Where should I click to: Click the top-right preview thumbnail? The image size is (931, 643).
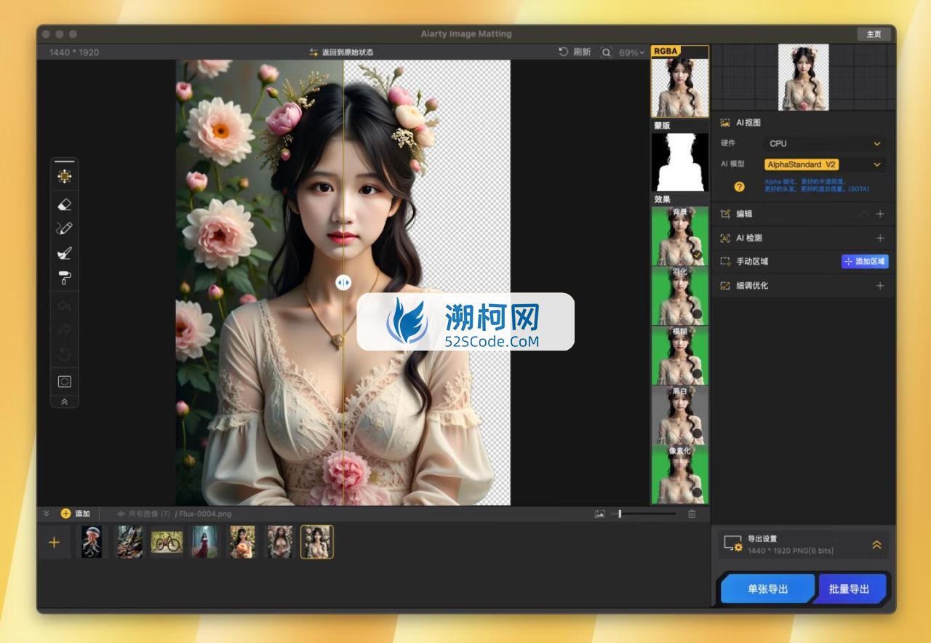804,77
